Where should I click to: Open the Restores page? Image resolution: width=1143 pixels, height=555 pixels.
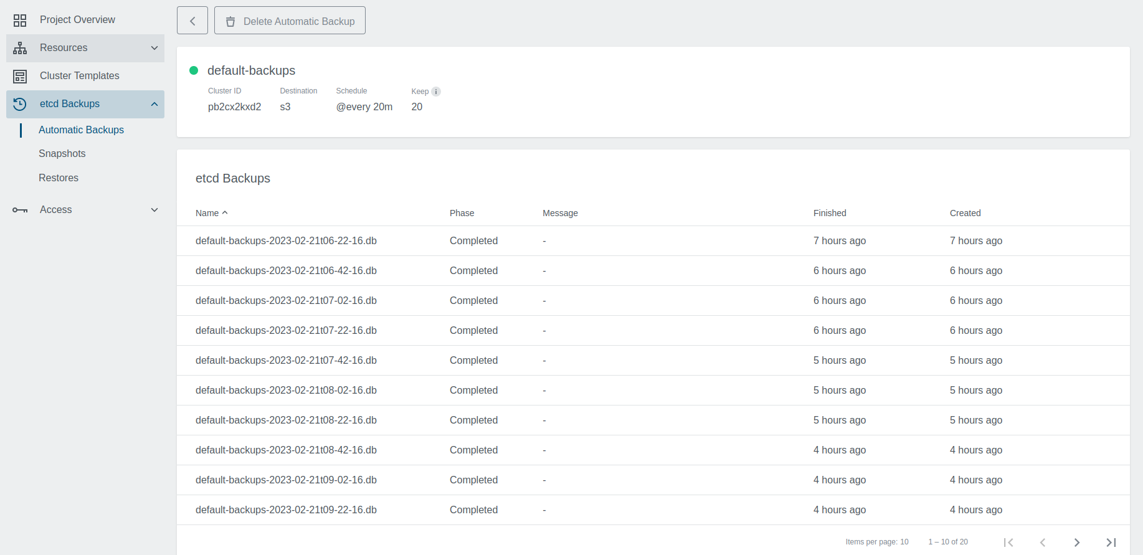pyautogui.click(x=59, y=178)
